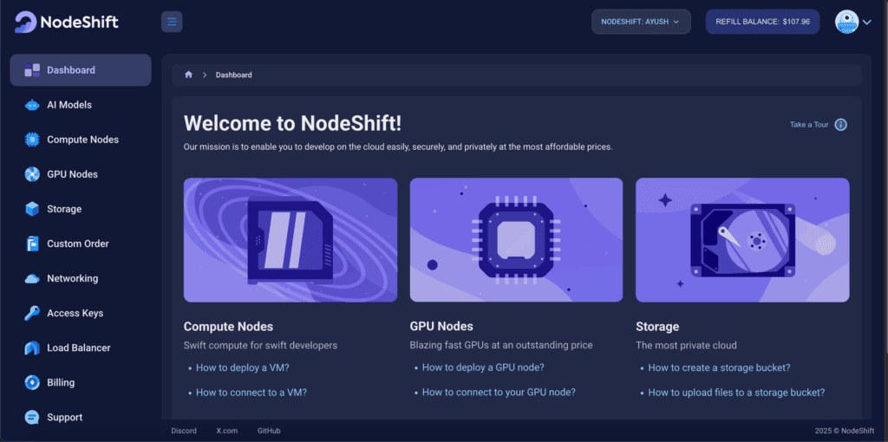Viewport: 888px width, 442px height.
Task: Click the Storage hard drive illustration
Action: coord(742,240)
